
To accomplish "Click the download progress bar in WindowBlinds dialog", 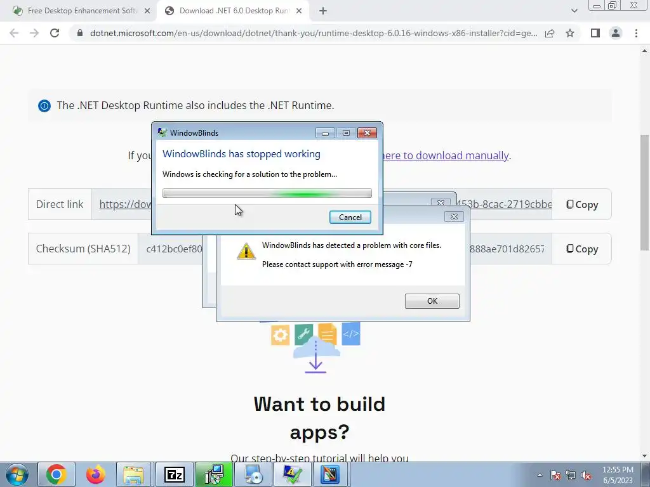I will click(x=267, y=193).
